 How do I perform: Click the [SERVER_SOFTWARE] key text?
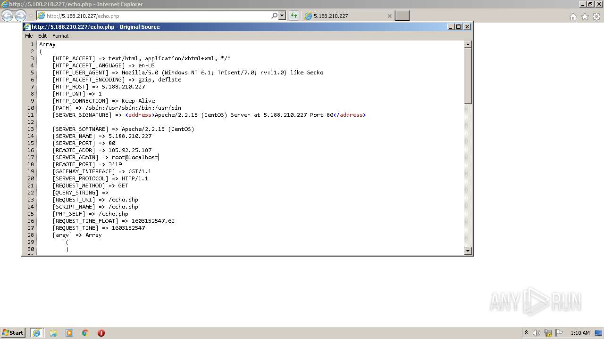(81, 129)
